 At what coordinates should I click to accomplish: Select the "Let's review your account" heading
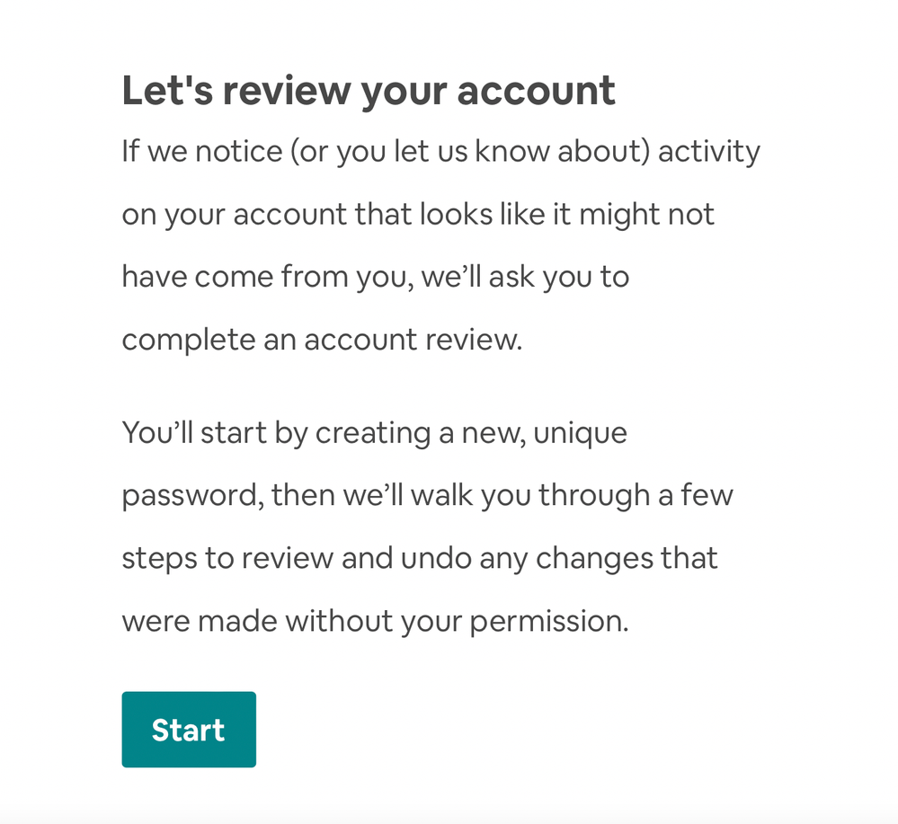[x=369, y=89]
